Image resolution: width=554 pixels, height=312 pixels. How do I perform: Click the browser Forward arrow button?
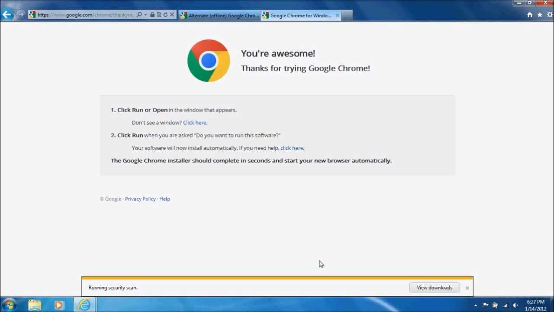20,15
